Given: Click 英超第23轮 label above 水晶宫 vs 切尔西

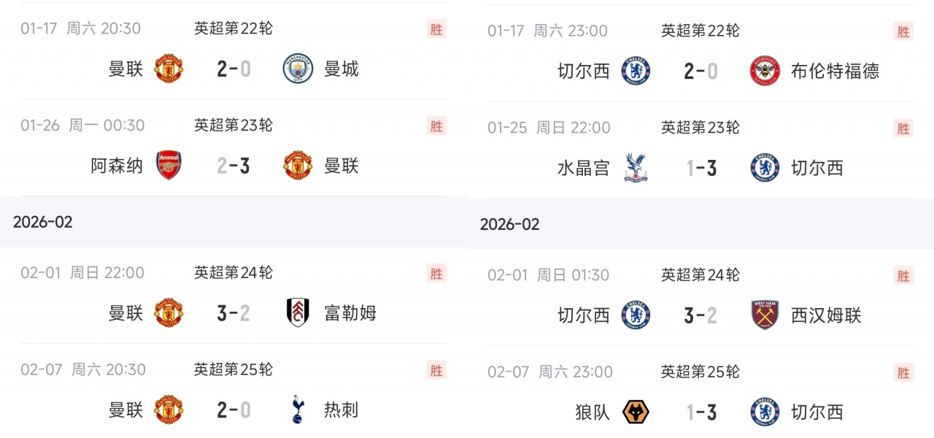Looking at the screenshot, I should coord(700,128).
